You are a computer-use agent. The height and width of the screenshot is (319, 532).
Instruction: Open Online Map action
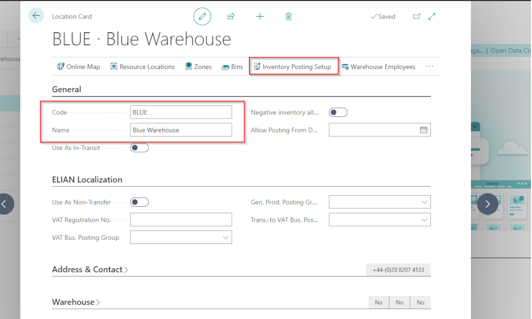[x=78, y=67]
